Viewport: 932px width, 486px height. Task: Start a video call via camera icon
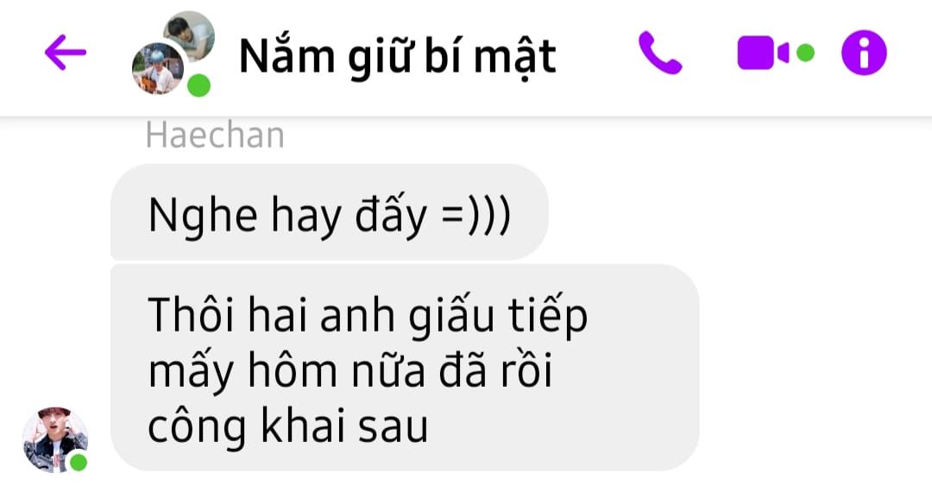pos(763,53)
